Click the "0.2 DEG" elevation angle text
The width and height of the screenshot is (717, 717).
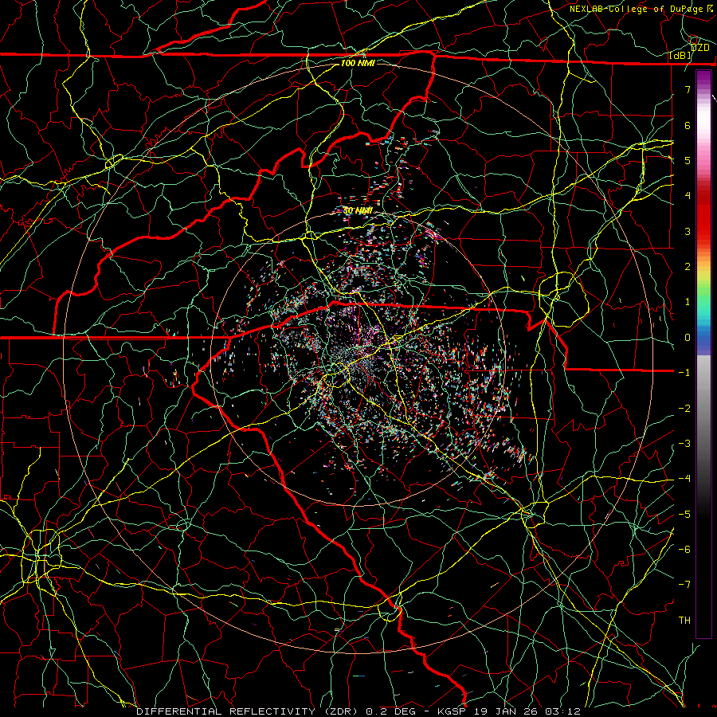click(x=390, y=711)
